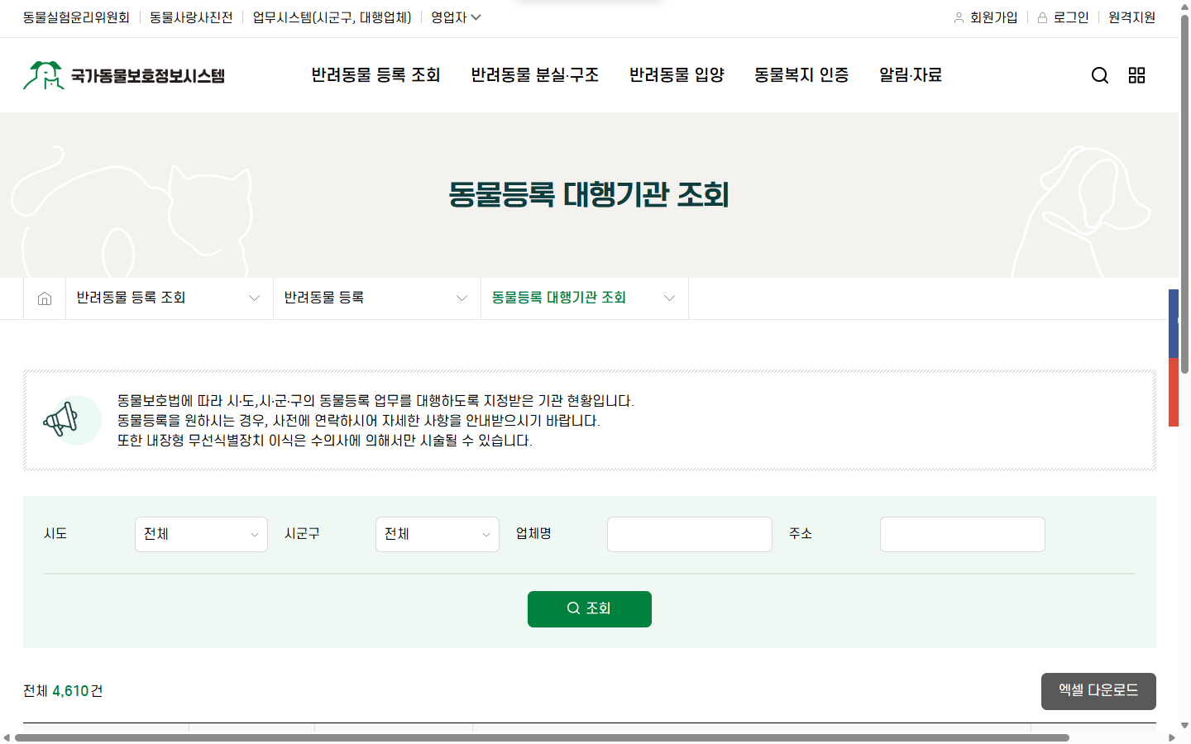The height and width of the screenshot is (744, 1191).
Task: Click the vertical page scrollbar thumb
Action: (1184, 195)
